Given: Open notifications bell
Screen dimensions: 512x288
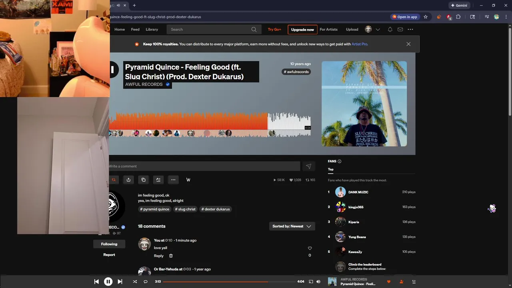Looking at the screenshot, I should [390, 29].
